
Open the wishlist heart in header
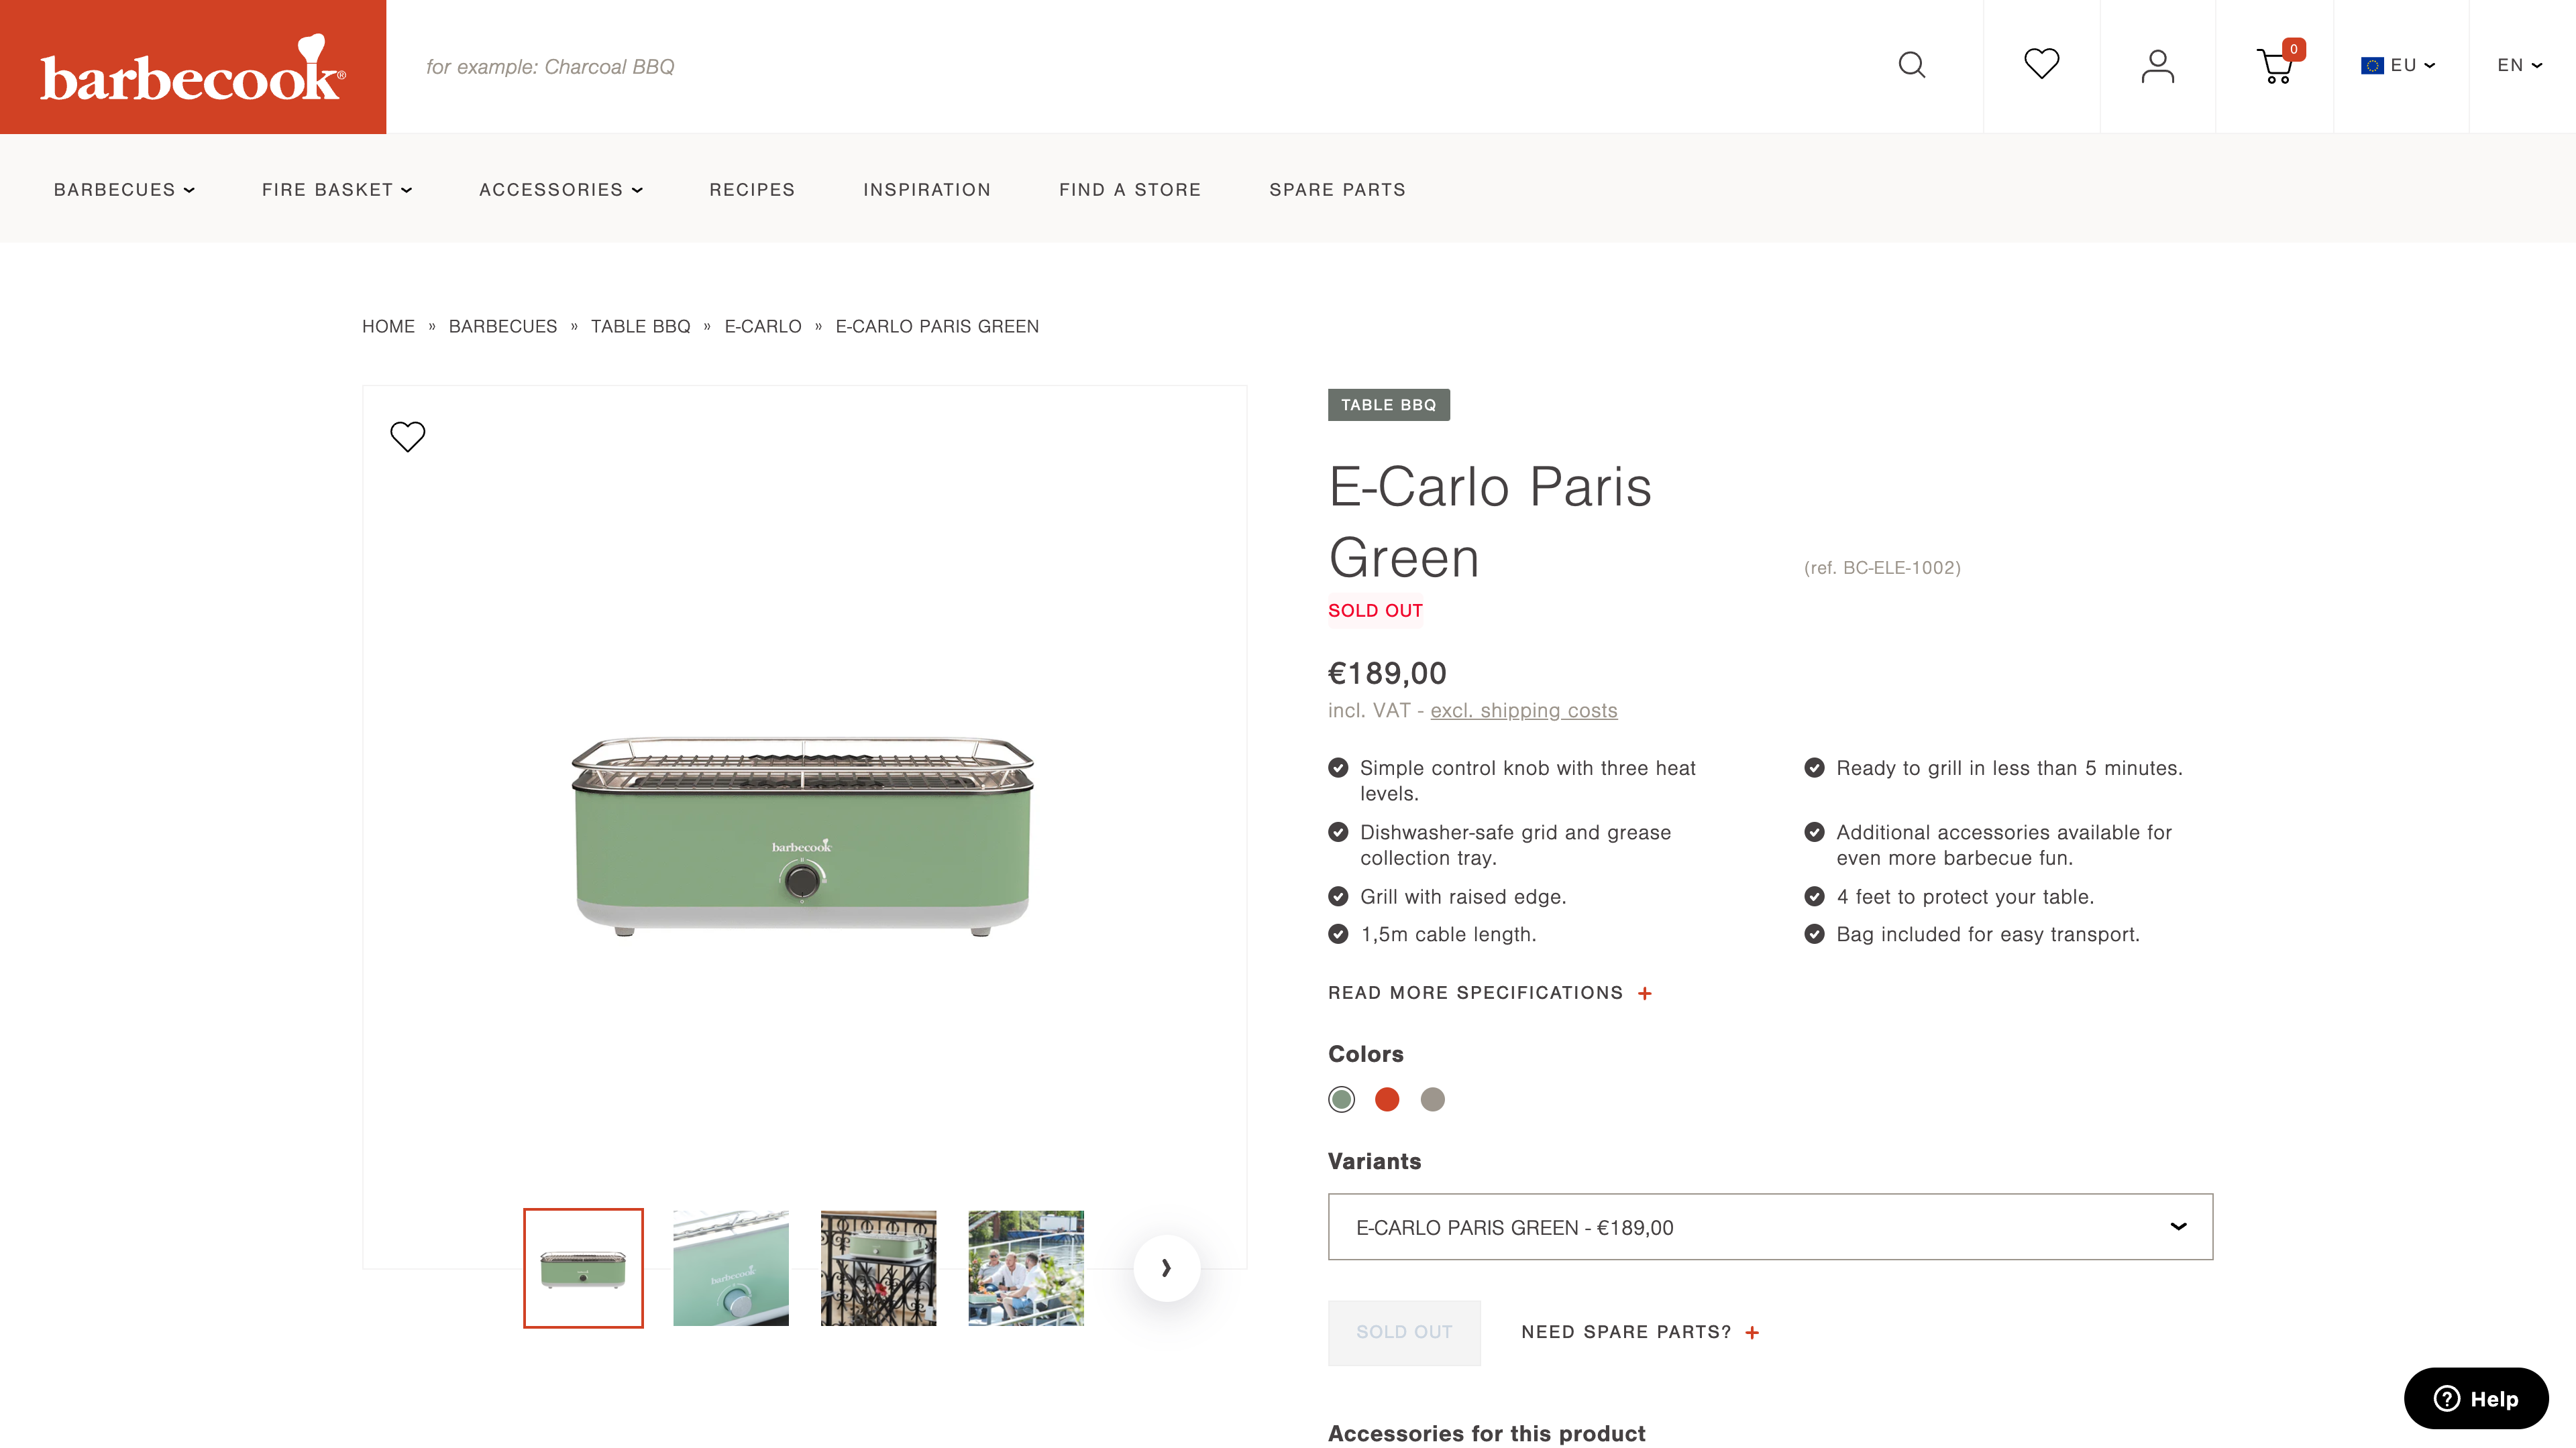[x=2041, y=65]
